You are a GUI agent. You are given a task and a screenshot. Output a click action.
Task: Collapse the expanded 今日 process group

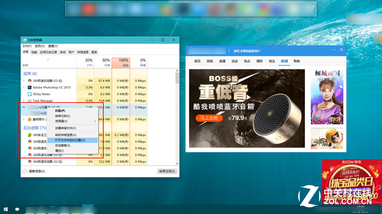[24, 107]
